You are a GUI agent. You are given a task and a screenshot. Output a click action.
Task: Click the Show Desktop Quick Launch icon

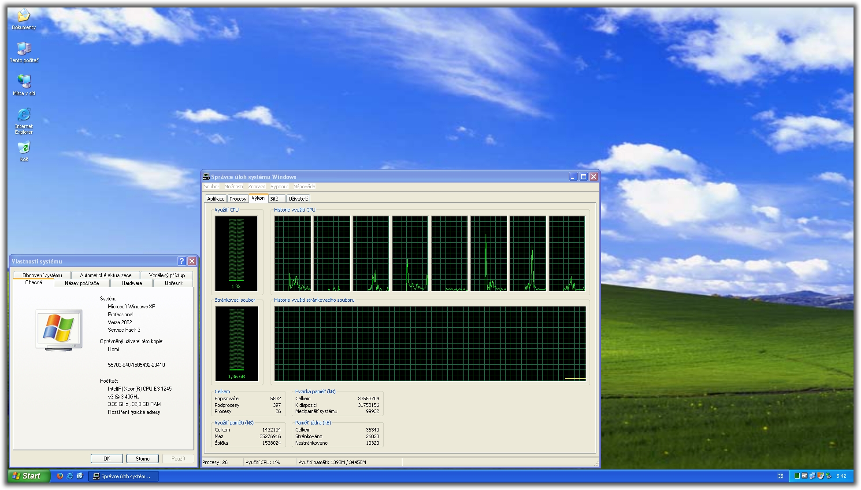click(80, 476)
